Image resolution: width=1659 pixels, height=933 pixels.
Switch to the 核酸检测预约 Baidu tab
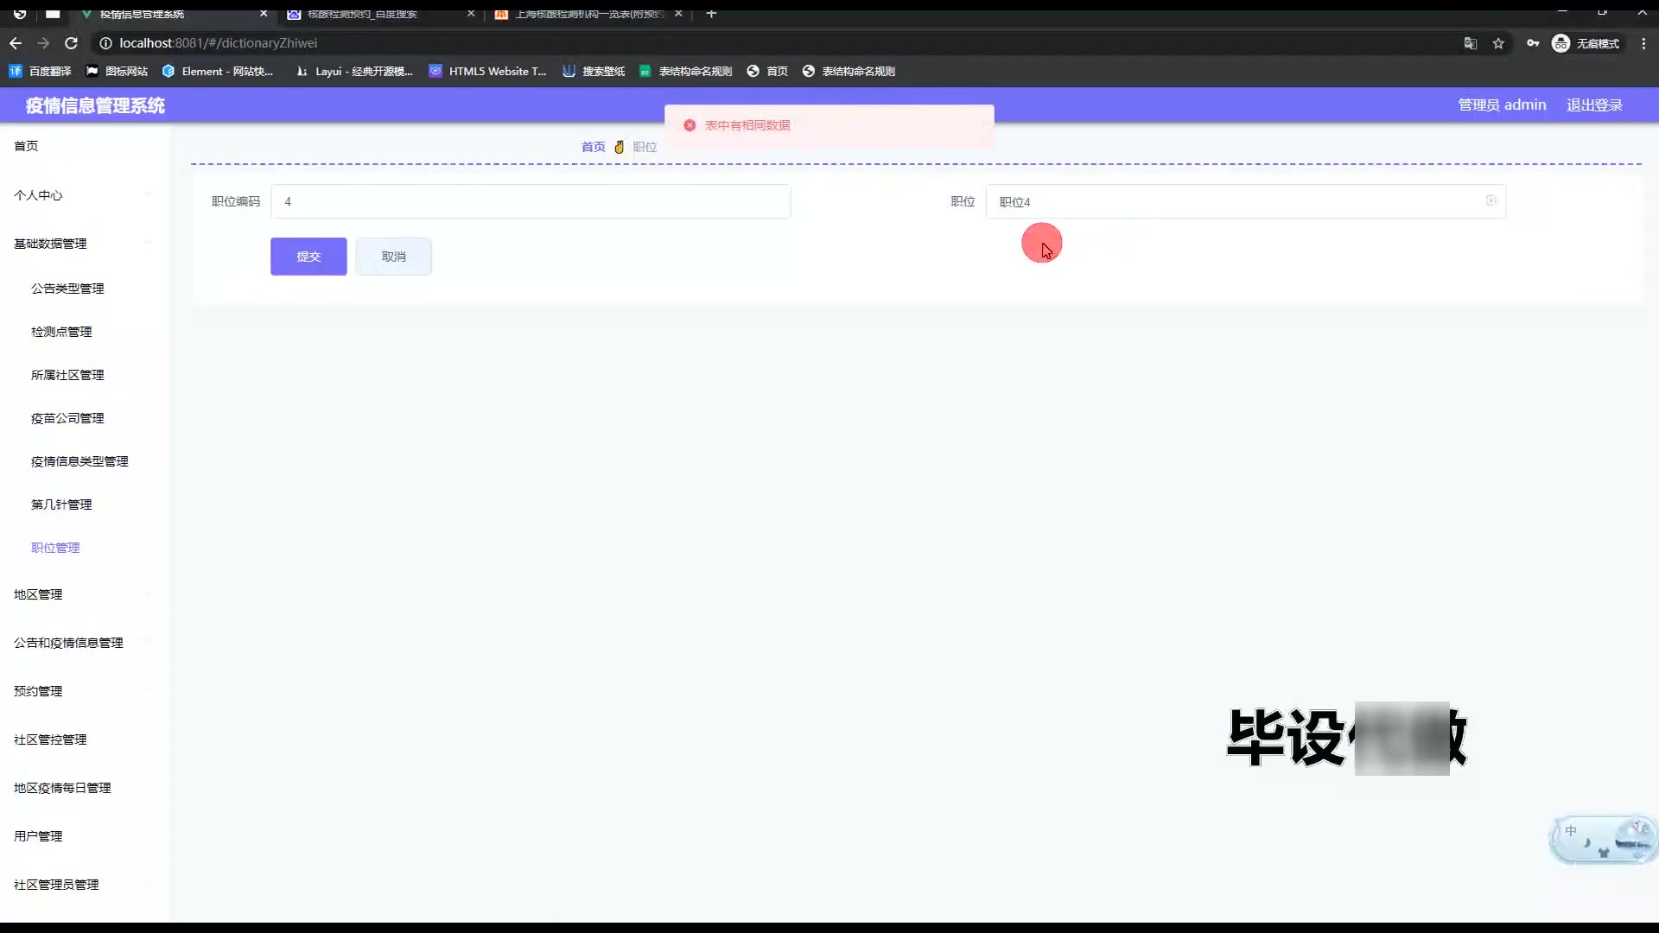coord(380,14)
